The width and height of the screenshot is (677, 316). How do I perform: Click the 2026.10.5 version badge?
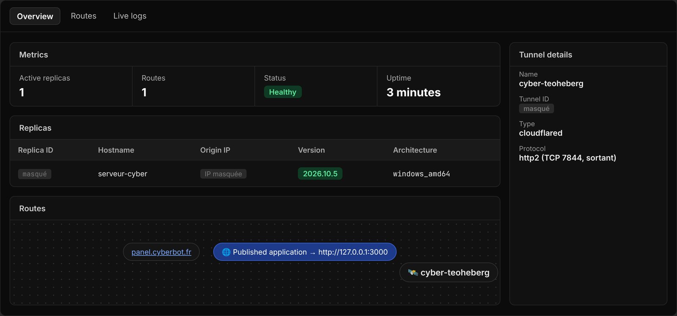[x=320, y=174]
